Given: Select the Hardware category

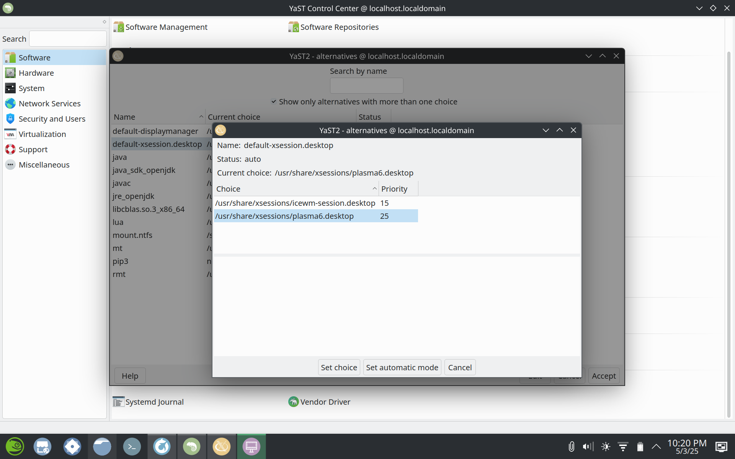Looking at the screenshot, I should (x=36, y=73).
